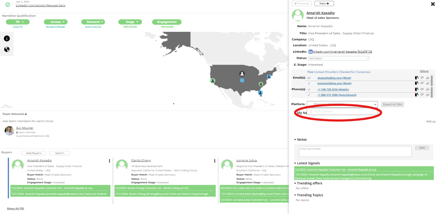The image size is (436, 214).
Task: Open the Lorraine Julius buyer name link
Action: click(247, 160)
